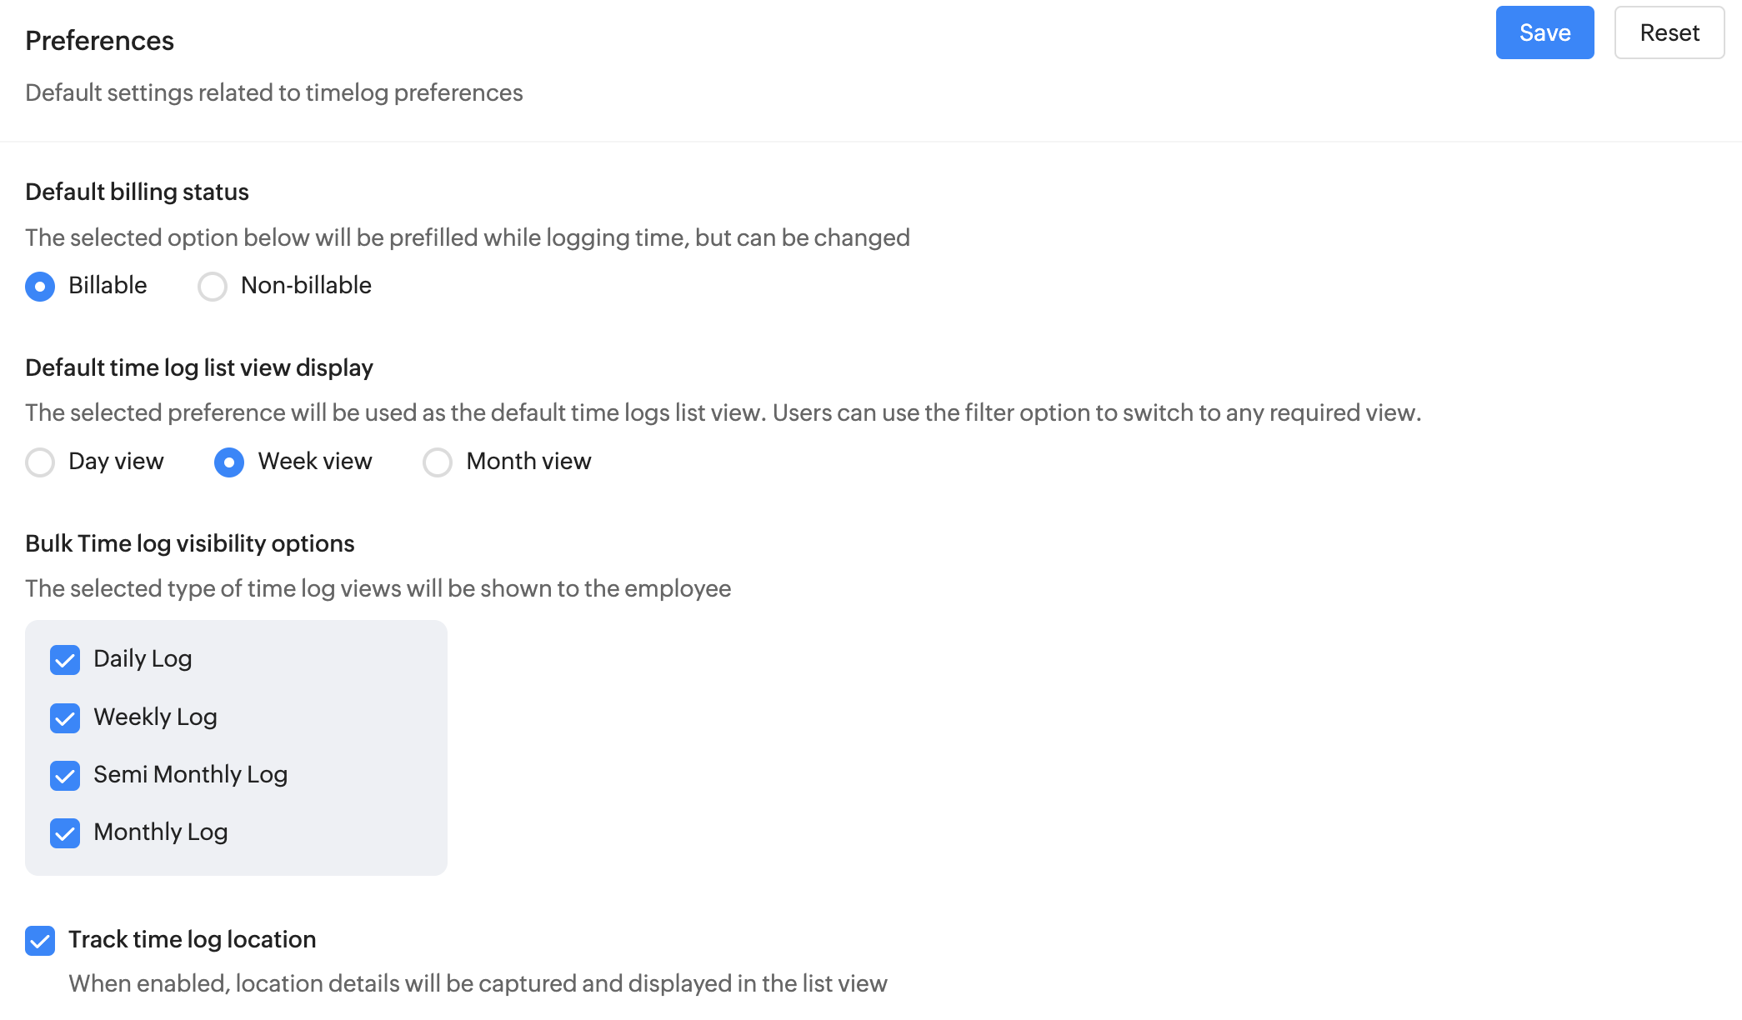Click the Day view label text
Image resolution: width=1742 pixels, height=1020 pixels.
[x=116, y=461]
